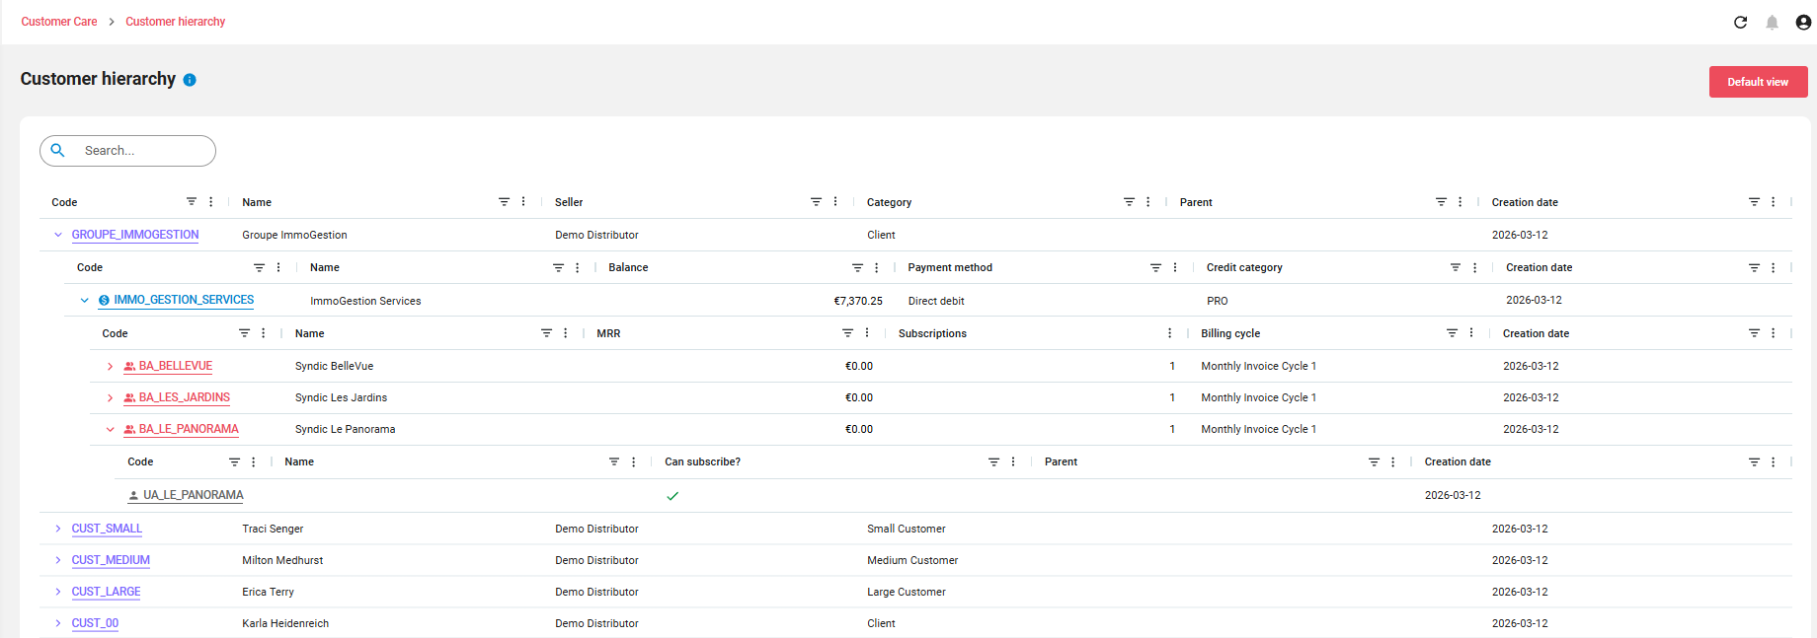This screenshot has width=1817, height=638.
Task: Click the Traci Senger name cell
Action: click(x=273, y=529)
